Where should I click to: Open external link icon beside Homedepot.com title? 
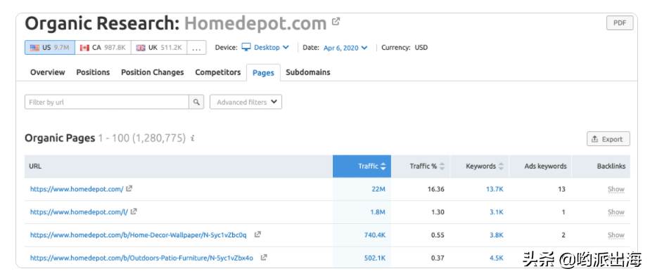point(336,22)
